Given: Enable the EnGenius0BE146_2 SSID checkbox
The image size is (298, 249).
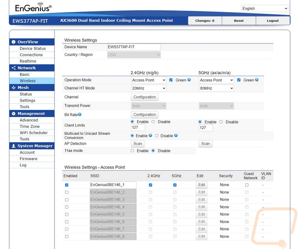Looking at the screenshot, I should (67, 192).
